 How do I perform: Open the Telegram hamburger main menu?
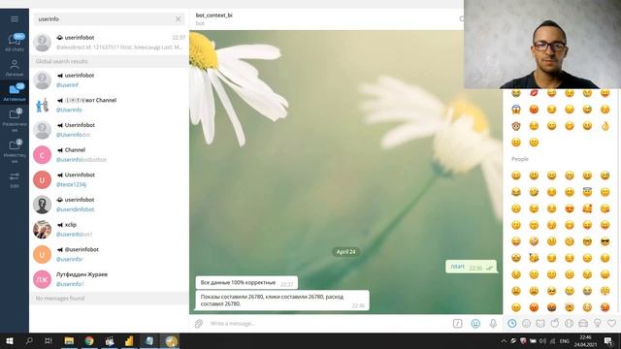[15, 19]
